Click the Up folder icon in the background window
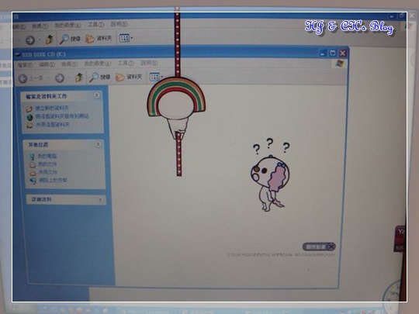This screenshot has width=419, height=314. click(x=50, y=40)
